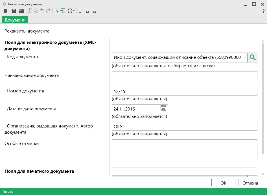The width and height of the screenshot is (267, 195).
Task: Expand the document code dropdown list
Action: coord(244,57)
